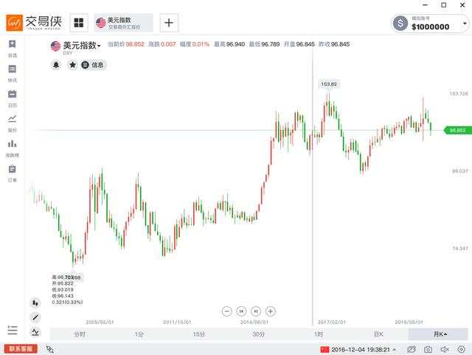Take a screenshot with camera icon
Viewport: 472px width, 355px height.
tap(428, 349)
